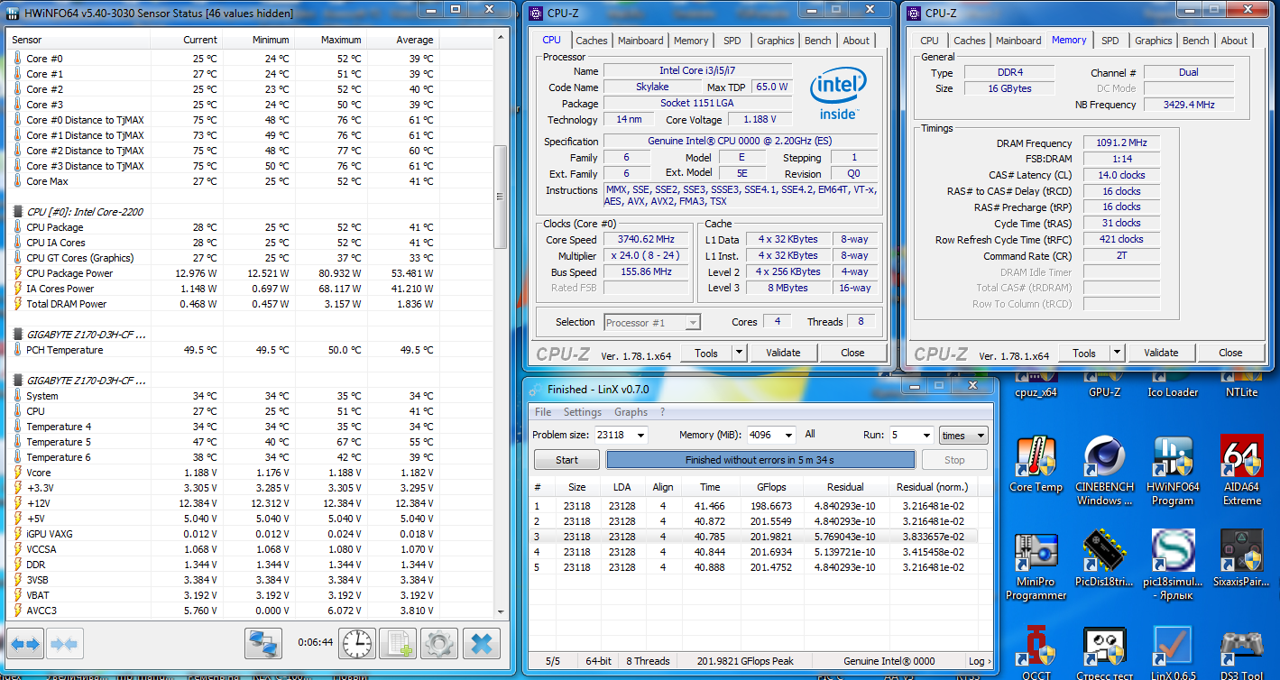The width and height of the screenshot is (1280, 680).
Task: Click the Close button in CPU-Z processor window
Action: [x=852, y=353]
